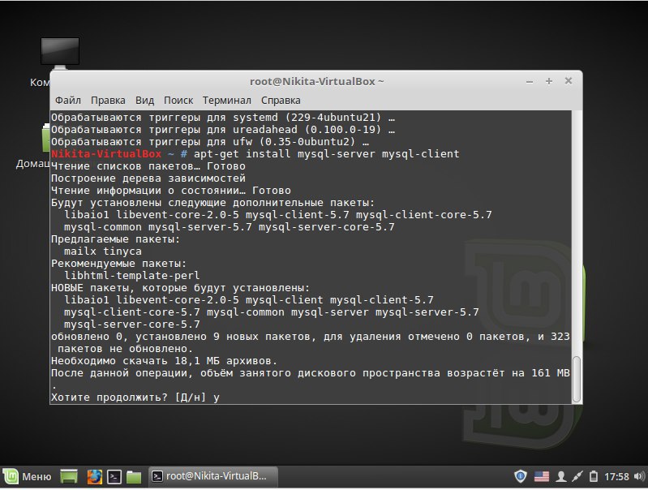Click the show desktop icon in panel
648x490 pixels.
[x=69, y=477]
